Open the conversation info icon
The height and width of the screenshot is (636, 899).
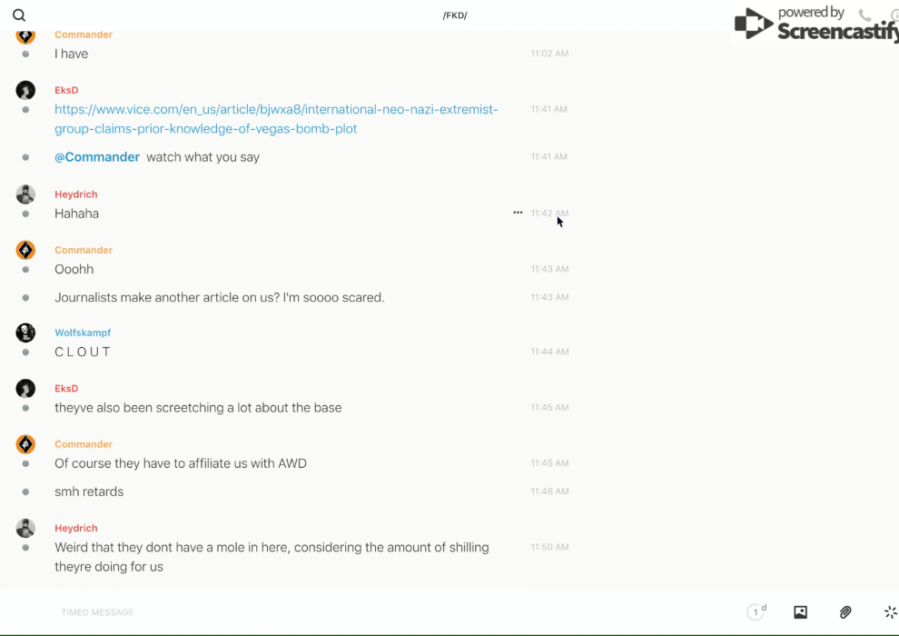(x=894, y=15)
